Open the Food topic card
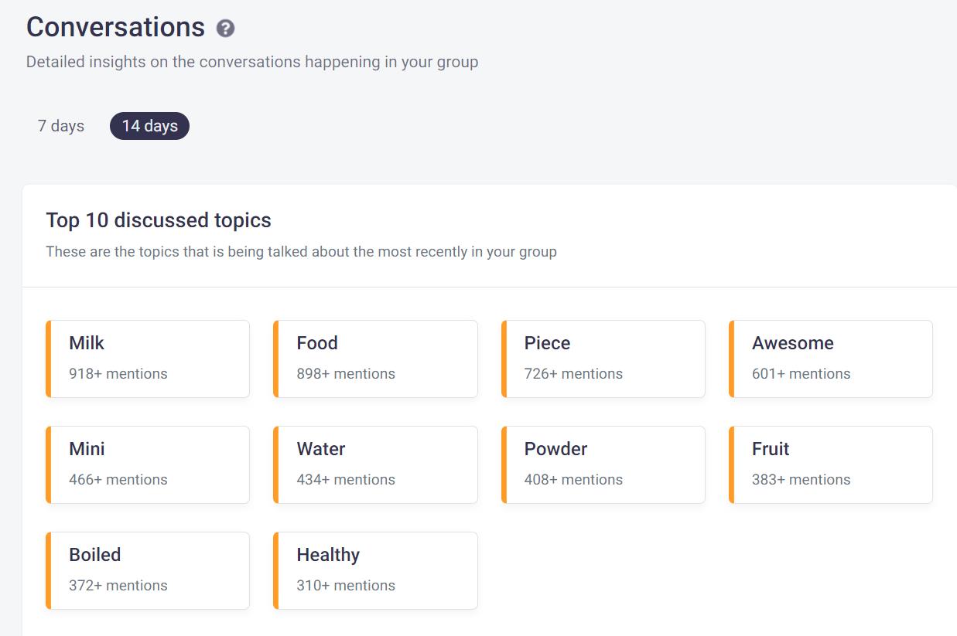 (x=375, y=358)
